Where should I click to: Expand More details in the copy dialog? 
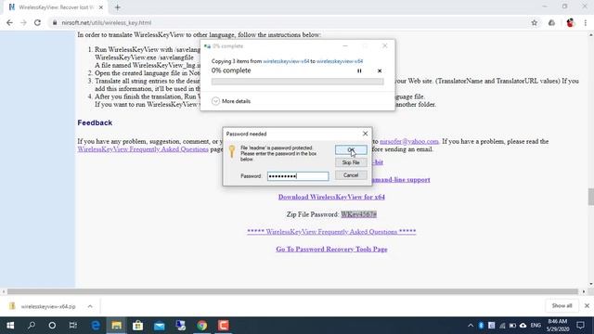tap(231, 101)
